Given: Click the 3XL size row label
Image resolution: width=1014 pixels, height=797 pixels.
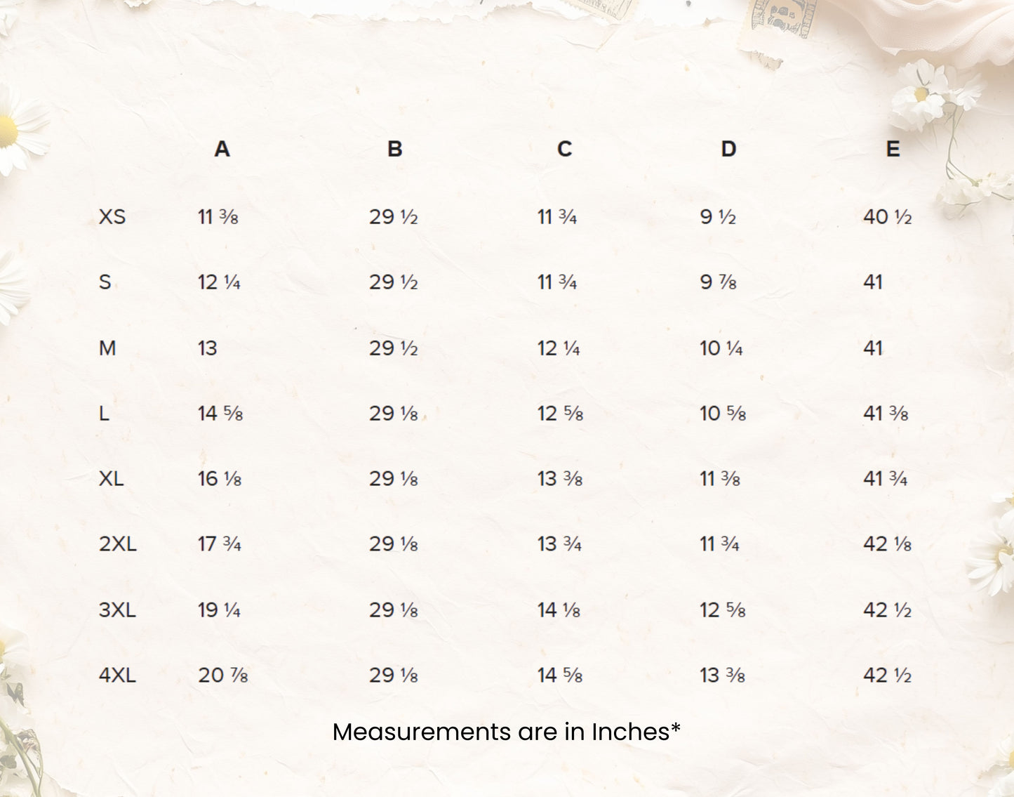Looking at the screenshot, I should 117,610.
